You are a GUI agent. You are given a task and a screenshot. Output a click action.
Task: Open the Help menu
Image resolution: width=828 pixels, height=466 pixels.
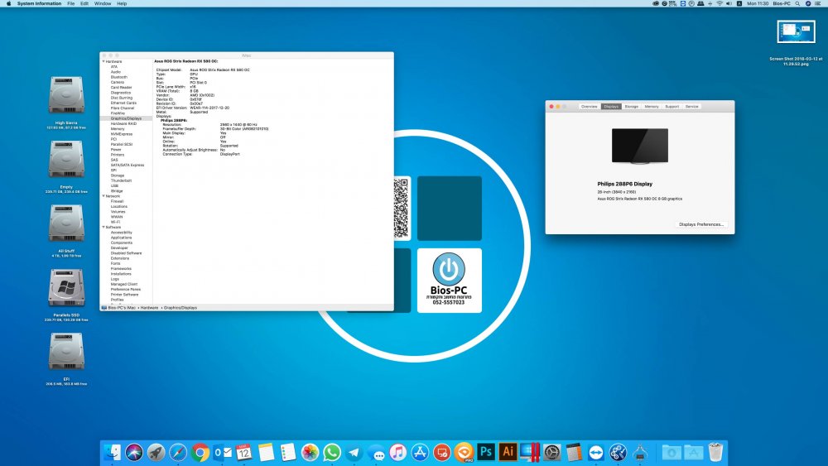[x=122, y=3]
